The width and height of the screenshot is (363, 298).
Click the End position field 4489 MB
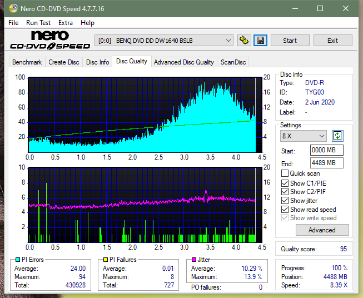(326, 163)
